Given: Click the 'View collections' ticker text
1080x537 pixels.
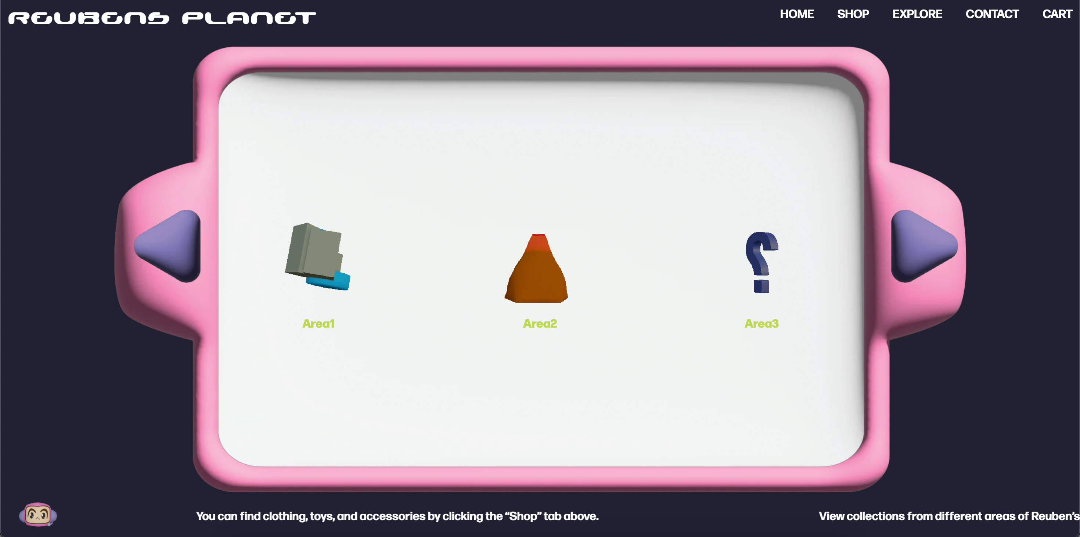Looking at the screenshot, I should [948, 516].
